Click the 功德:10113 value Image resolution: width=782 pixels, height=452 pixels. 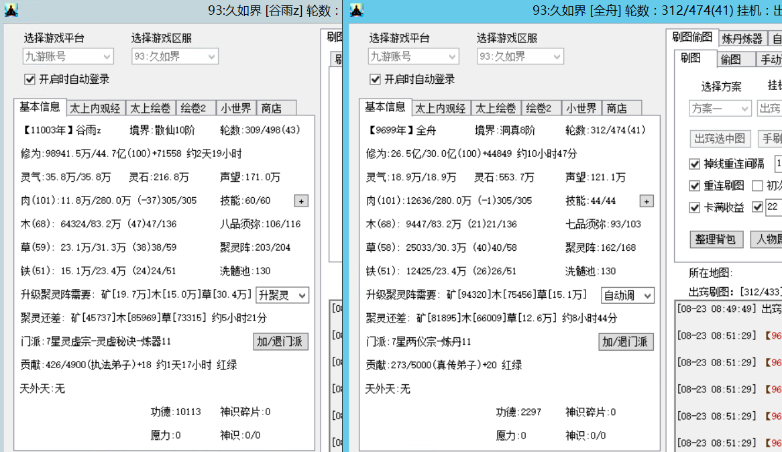[x=176, y=412]
